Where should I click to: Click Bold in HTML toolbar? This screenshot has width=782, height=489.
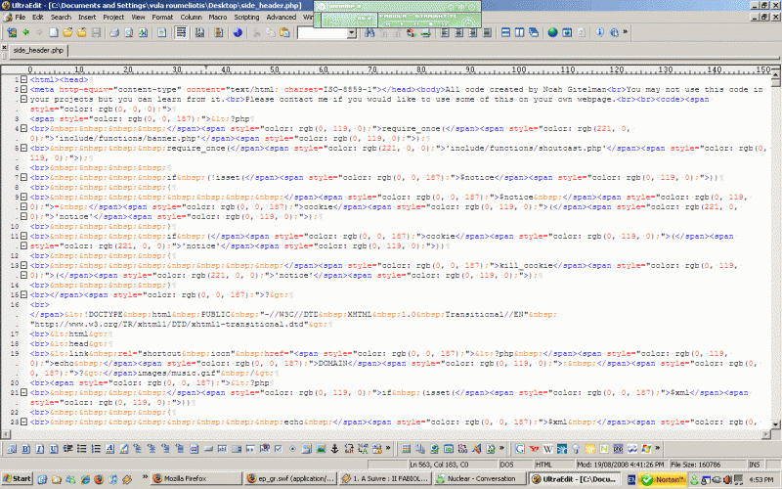pos(25,449)
